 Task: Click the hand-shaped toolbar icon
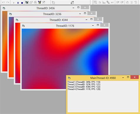(x=127, y=2)
